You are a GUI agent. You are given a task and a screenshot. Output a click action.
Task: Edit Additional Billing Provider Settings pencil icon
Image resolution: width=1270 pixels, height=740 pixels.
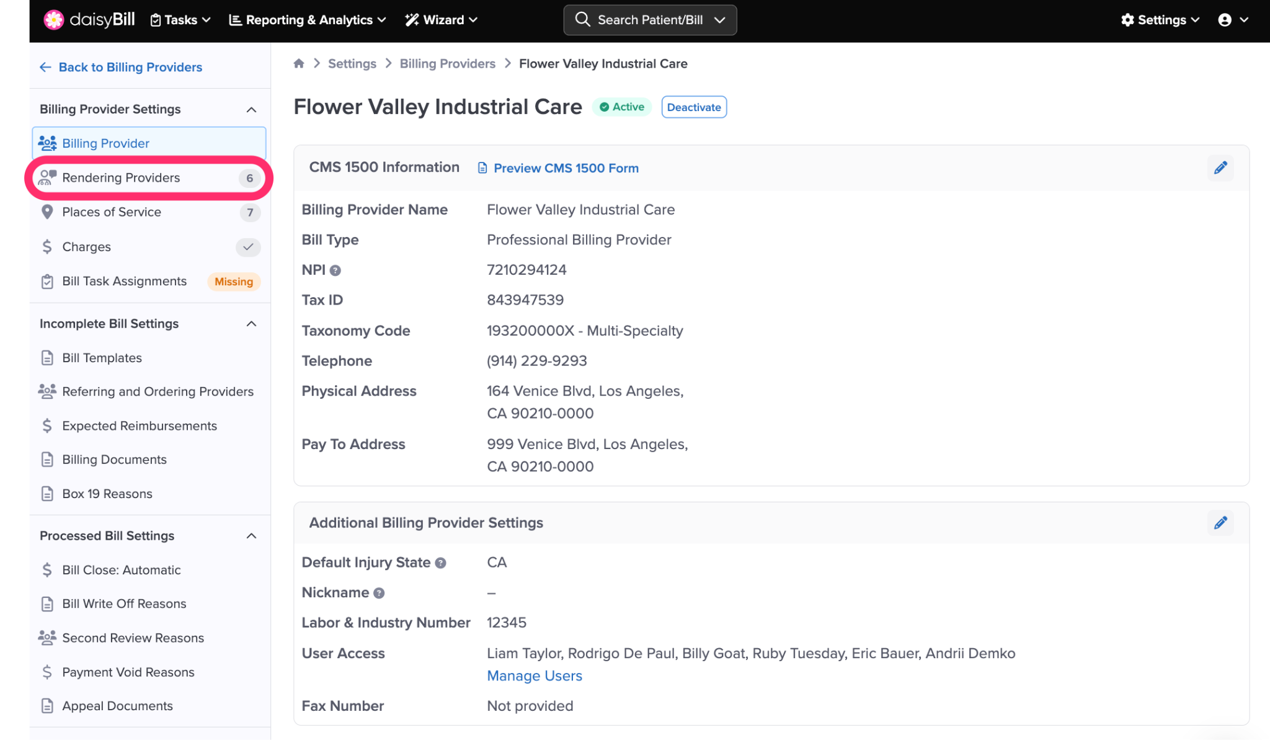[1220, 523]
